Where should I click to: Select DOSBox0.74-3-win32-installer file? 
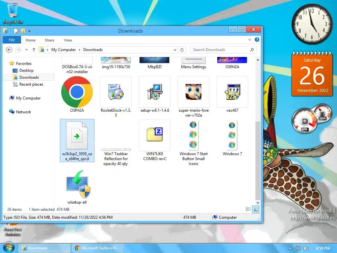point(77,66)
